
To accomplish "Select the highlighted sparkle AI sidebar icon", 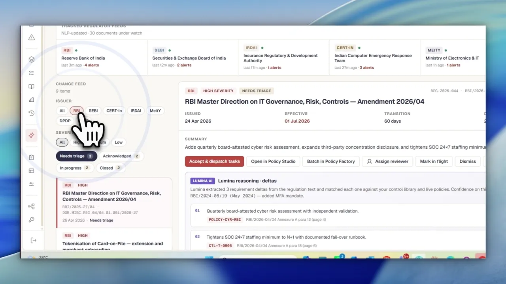I will (x=31, y=135).
